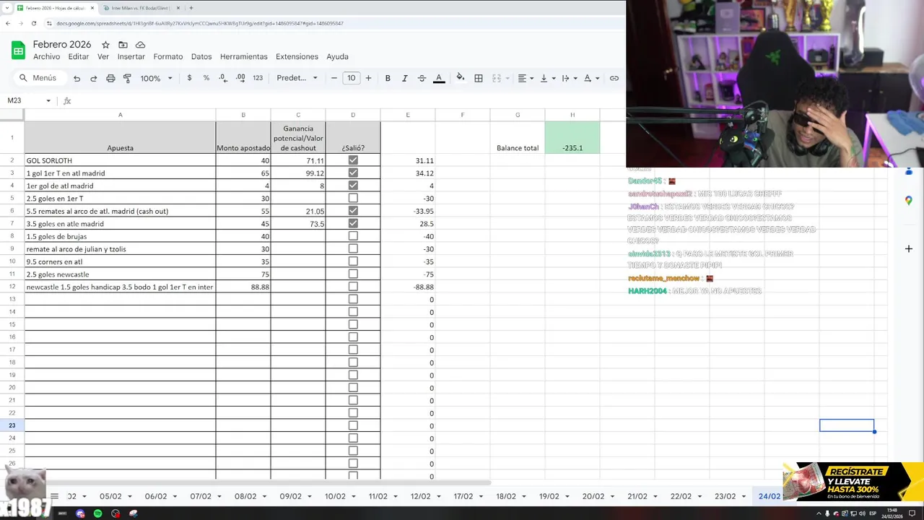The width and height of the screenshot is (924, 520).
Task: Increase decimal places in toolbar
Action: [240, 78]
